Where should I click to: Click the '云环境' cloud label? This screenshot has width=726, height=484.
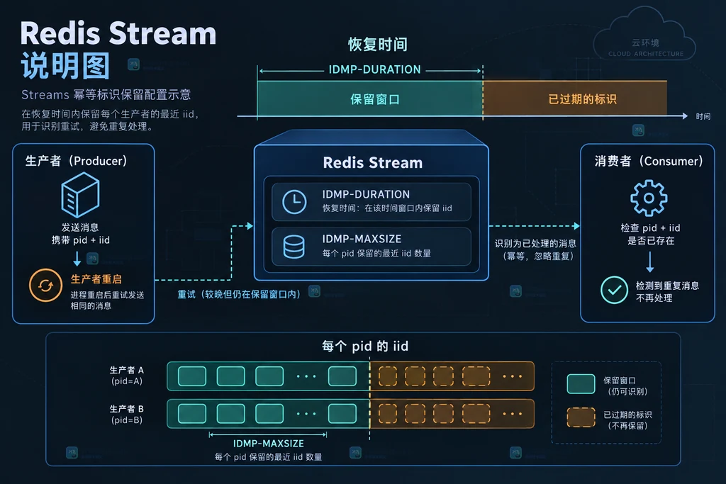coord(645,43)
